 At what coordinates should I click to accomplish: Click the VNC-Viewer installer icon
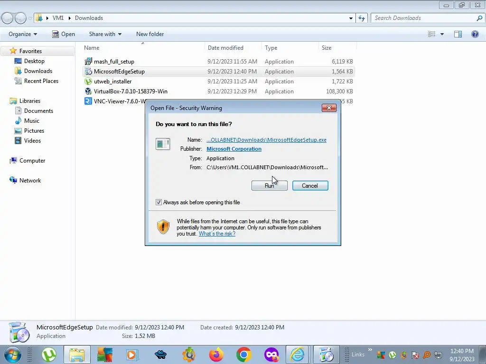[88, 101]
